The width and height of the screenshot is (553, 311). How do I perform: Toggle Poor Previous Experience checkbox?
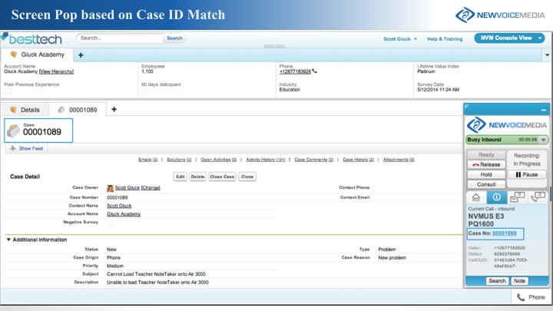click(x=8, y=91)
